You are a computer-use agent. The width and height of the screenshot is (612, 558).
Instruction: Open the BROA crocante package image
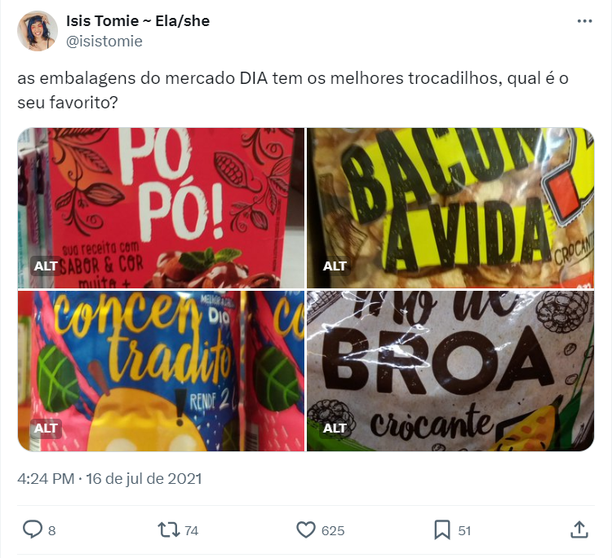point(450,371)
